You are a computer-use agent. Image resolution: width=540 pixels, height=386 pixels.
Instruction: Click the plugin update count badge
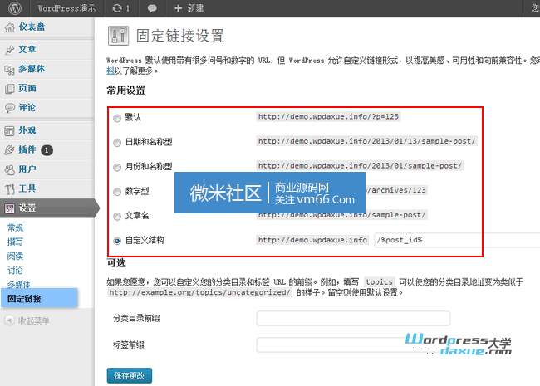tap(47, 150)
